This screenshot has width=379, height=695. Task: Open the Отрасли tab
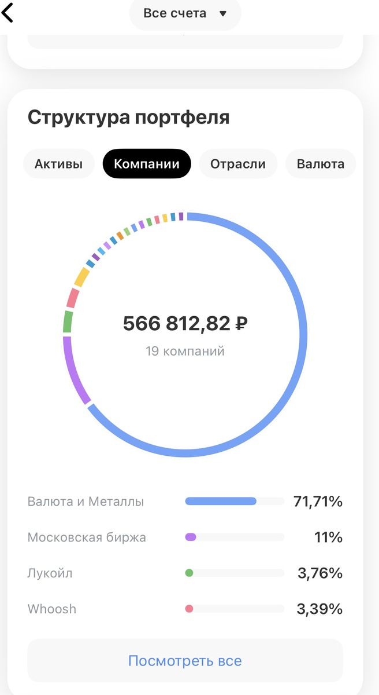click(x=238, y=163)
